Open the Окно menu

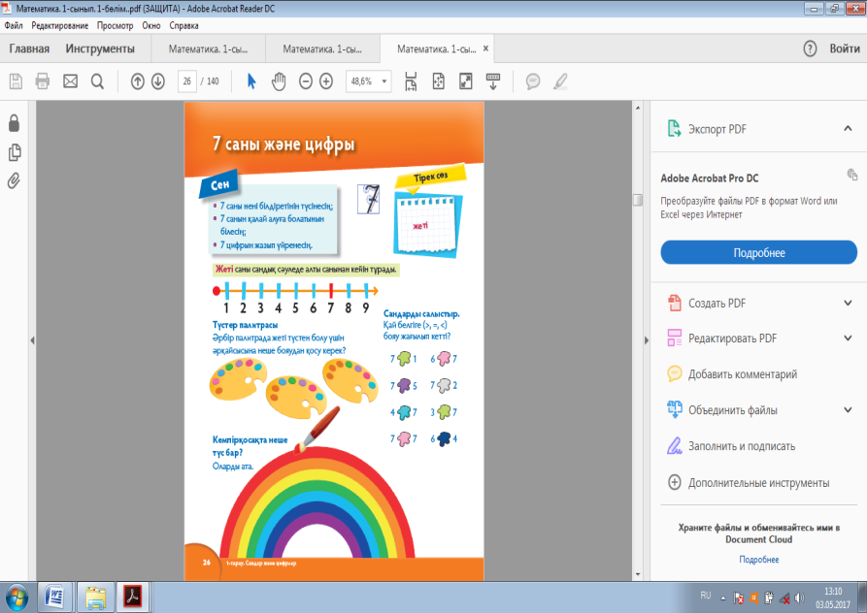(150, 25)
